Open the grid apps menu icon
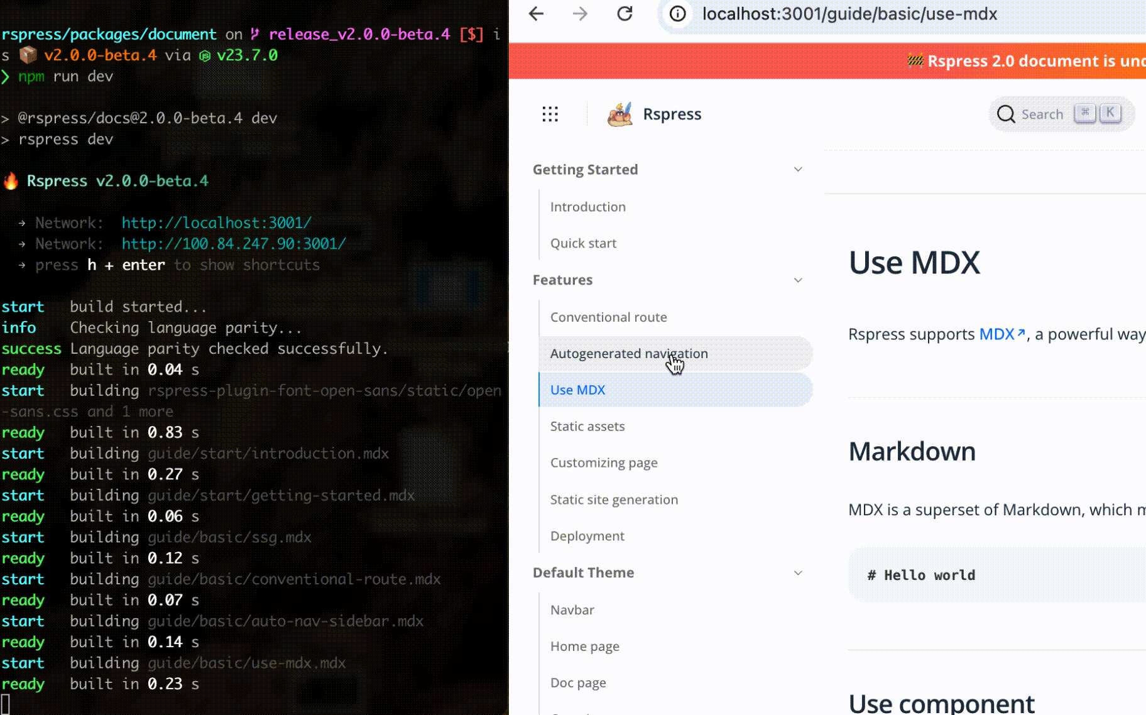1146x715 pixels. pyautogui.click(x=550, y=114)
